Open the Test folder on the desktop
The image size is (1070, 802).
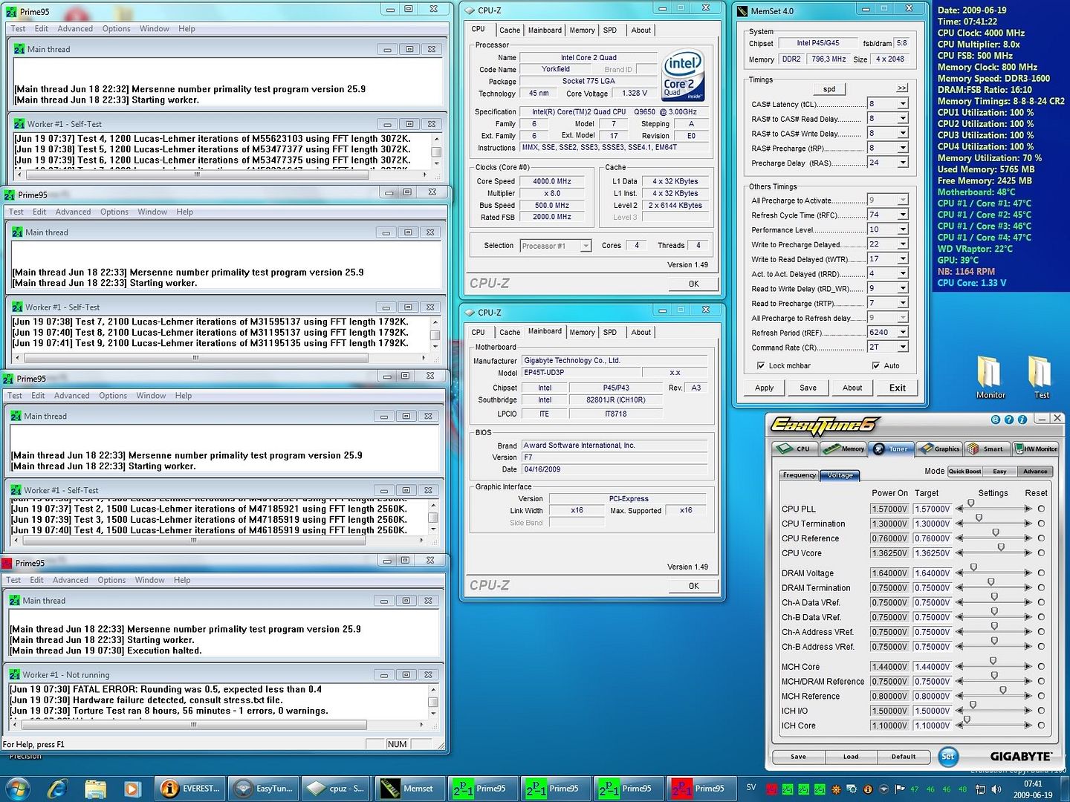click(1041, 377)
